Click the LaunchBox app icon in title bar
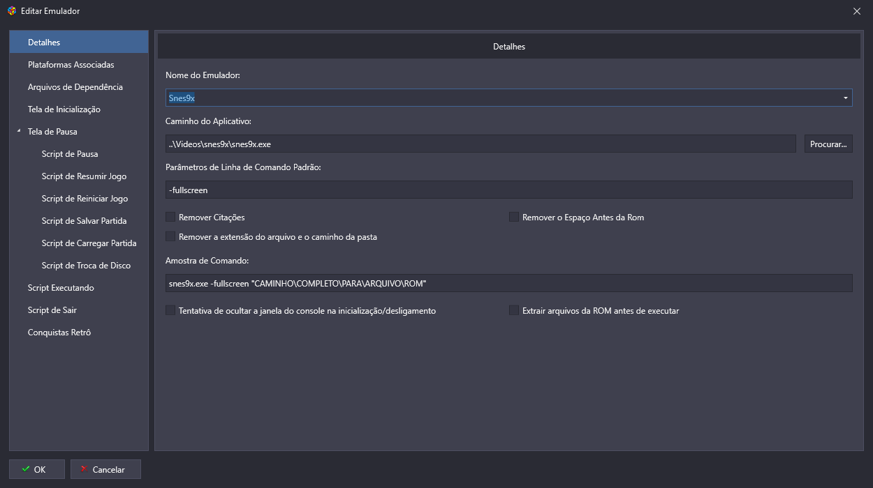This screenshot has width=873, height=488. pos(12,11)
